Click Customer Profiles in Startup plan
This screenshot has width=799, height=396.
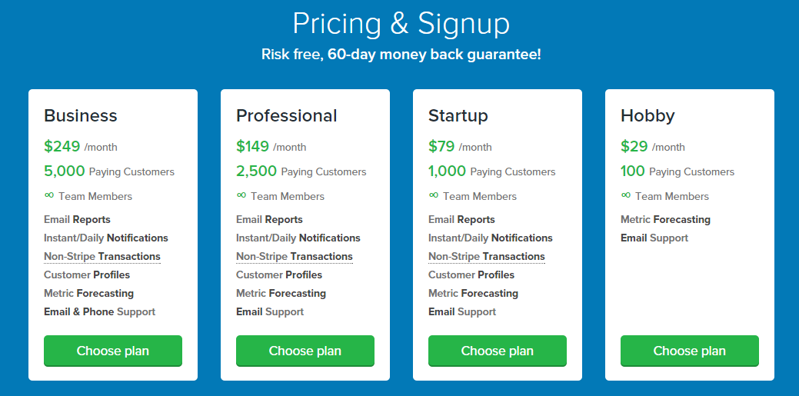coord(471,275)
